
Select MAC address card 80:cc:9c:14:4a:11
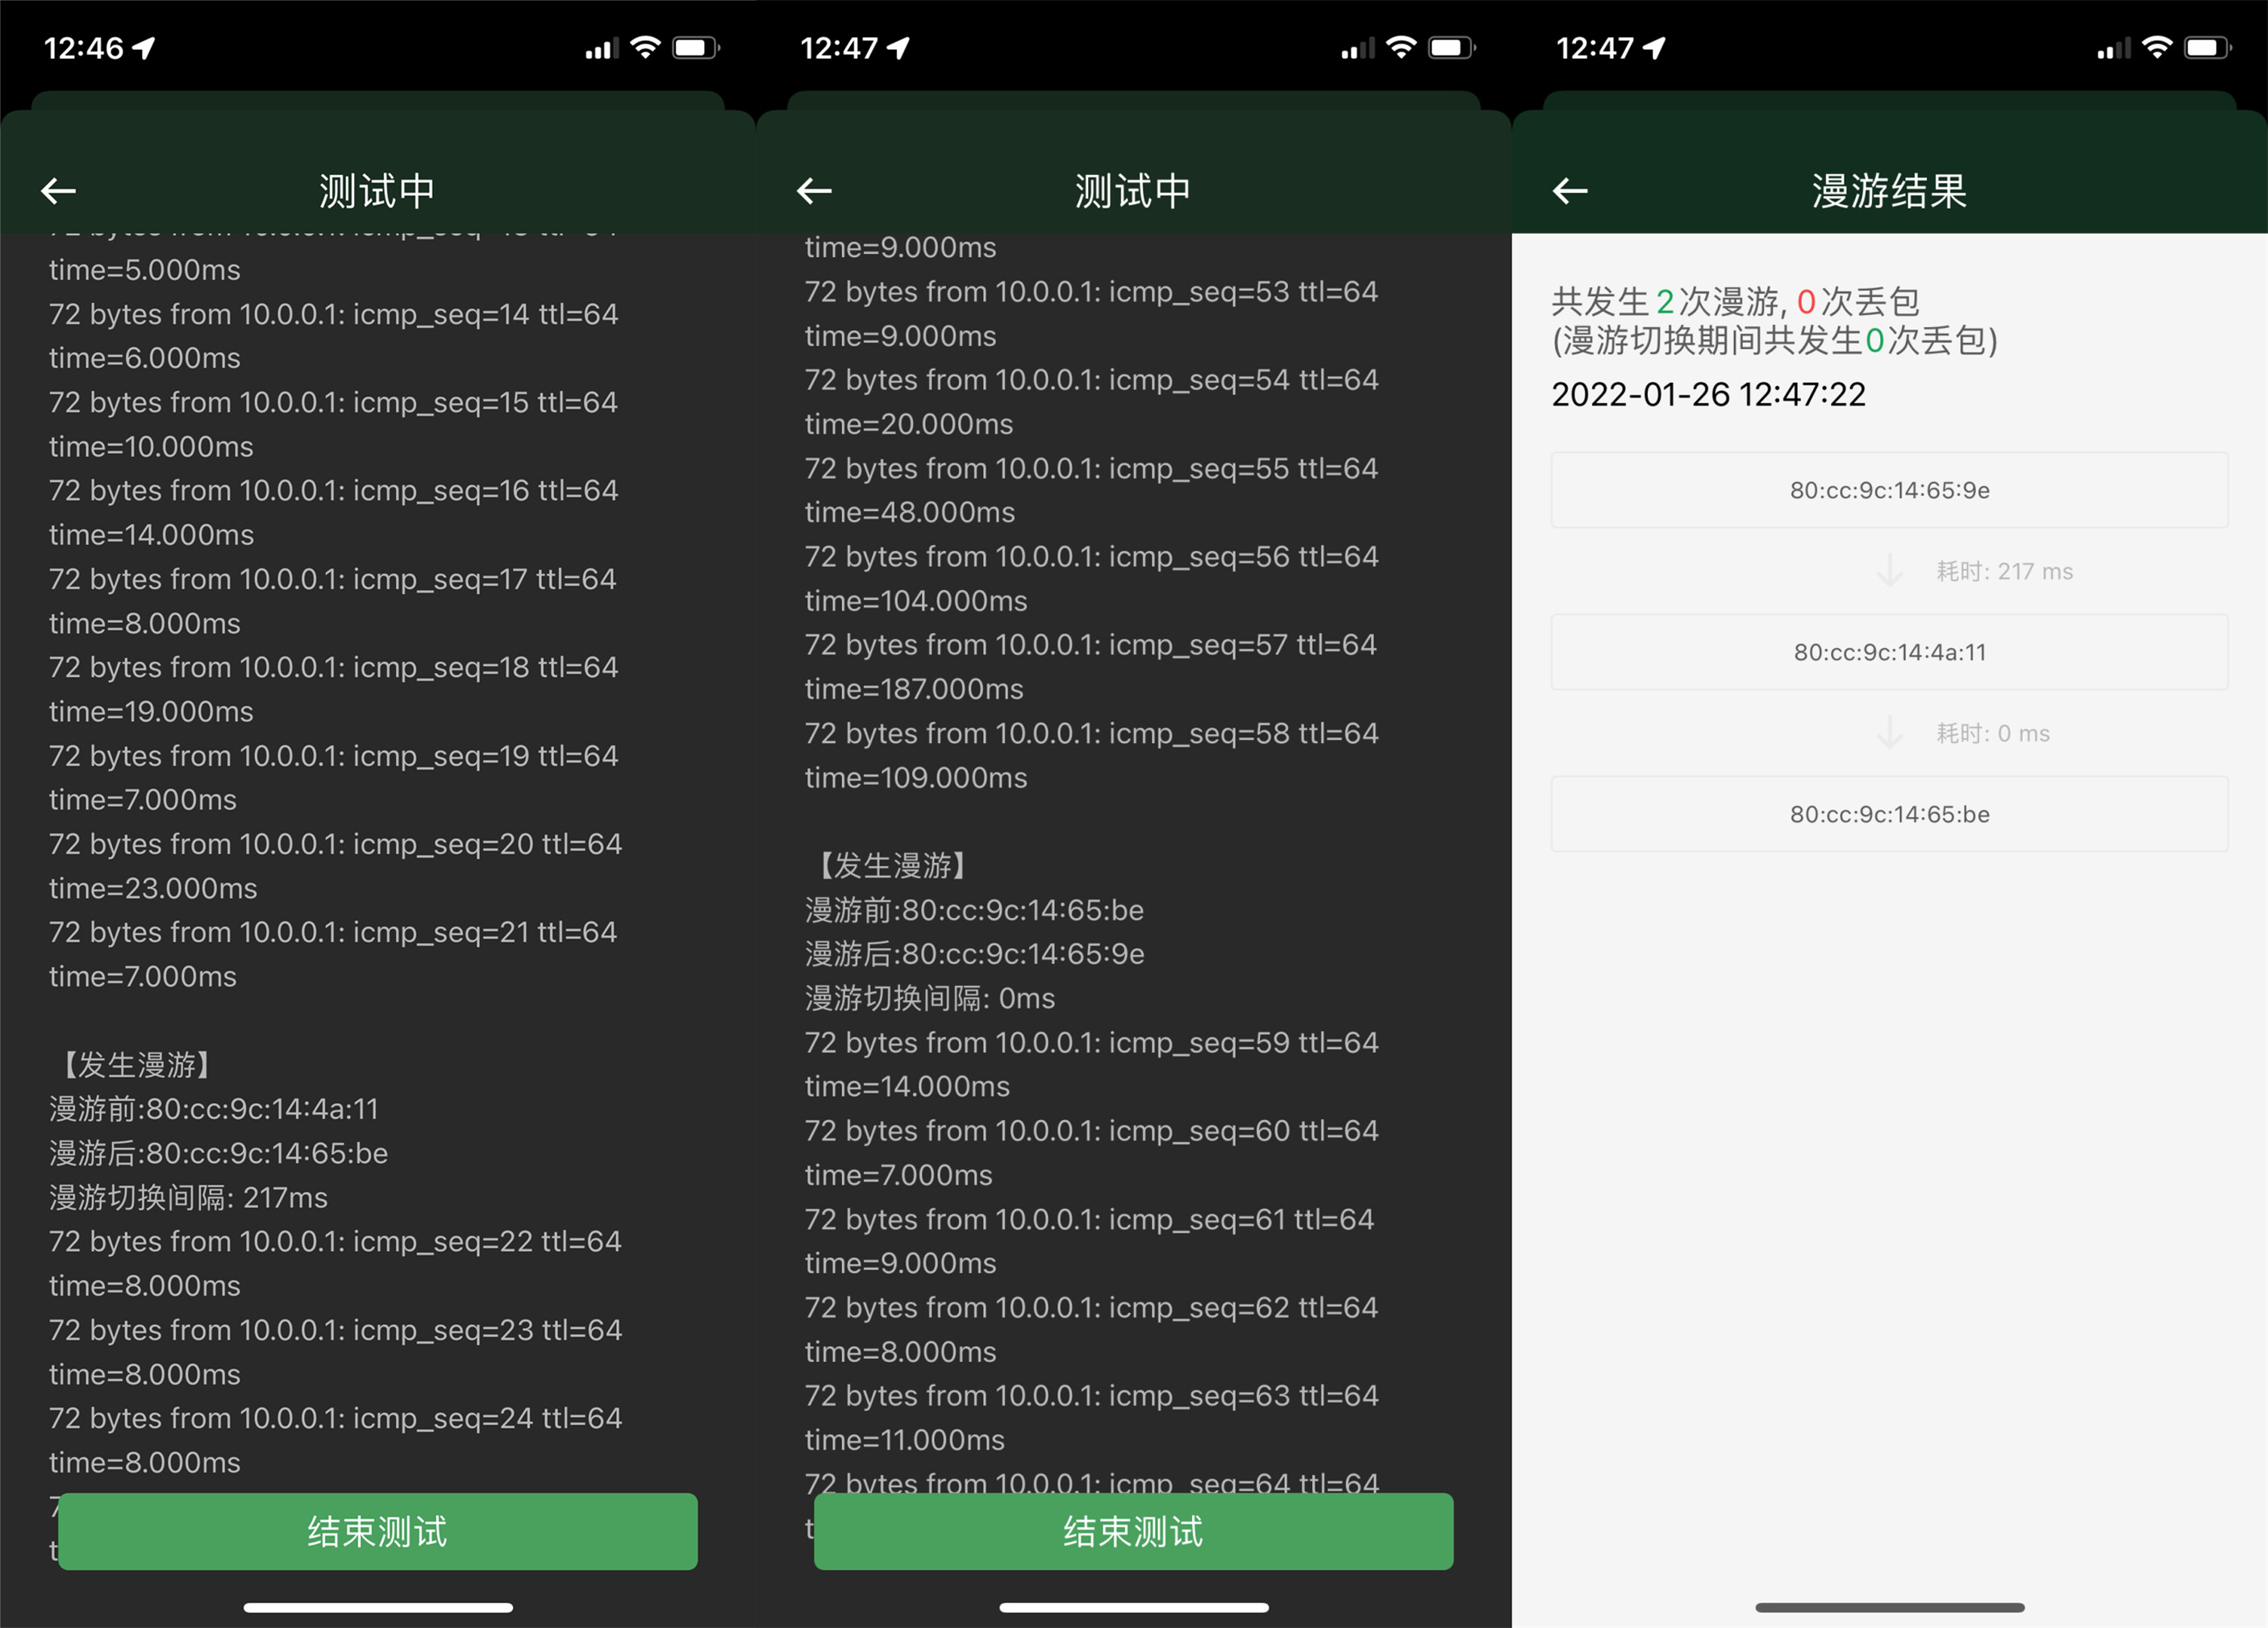coord(1889,651)
